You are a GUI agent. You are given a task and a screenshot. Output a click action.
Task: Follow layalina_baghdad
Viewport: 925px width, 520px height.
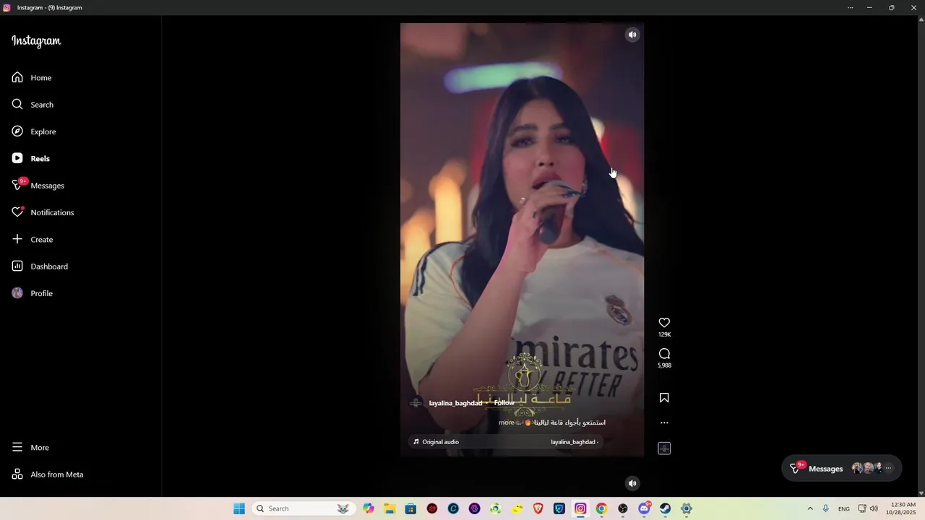click(x=504, y=403)
